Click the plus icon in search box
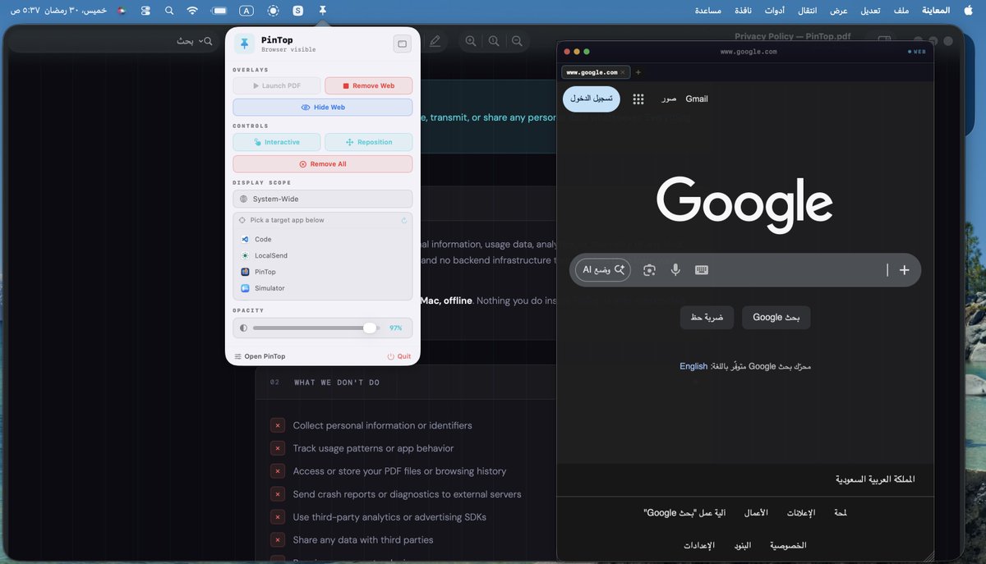 (x=904, y=270)
